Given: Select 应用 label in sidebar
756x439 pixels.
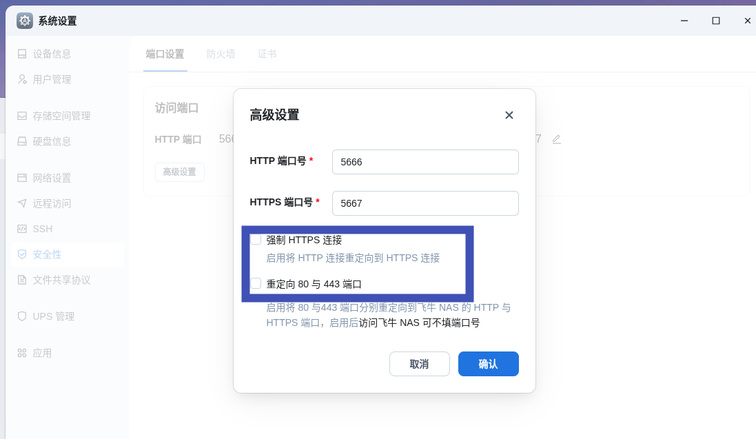Looking at the screenshot, I should 43,354.
